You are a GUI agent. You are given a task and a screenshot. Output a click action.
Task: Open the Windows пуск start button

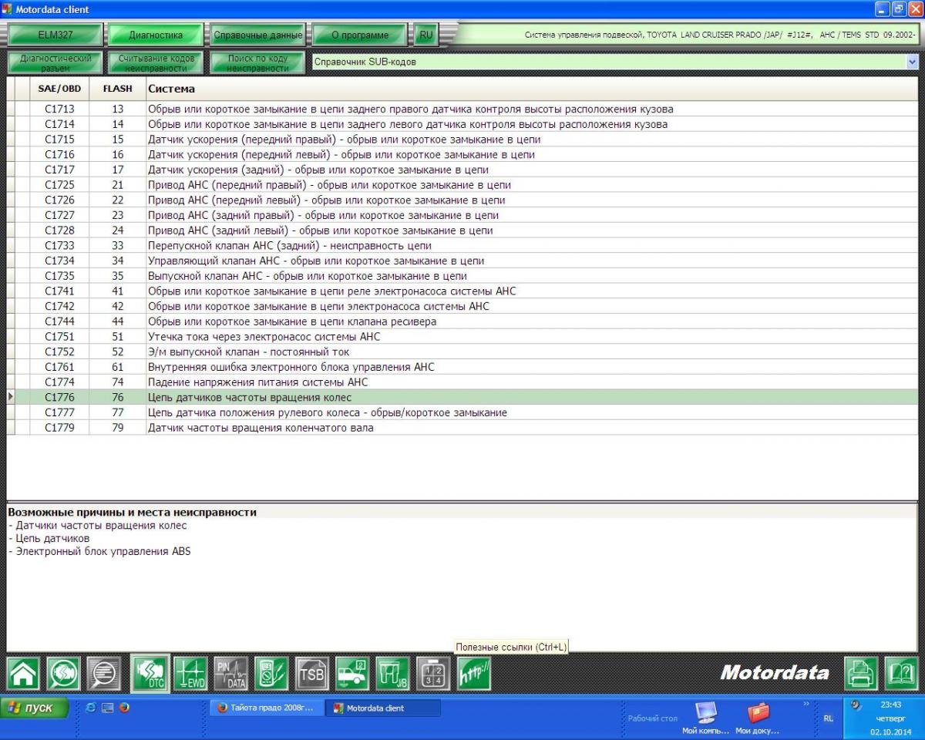[x=35, y=708]
